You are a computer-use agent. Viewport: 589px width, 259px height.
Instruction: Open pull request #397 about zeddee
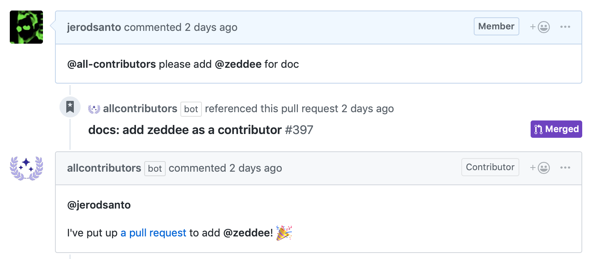201,130
